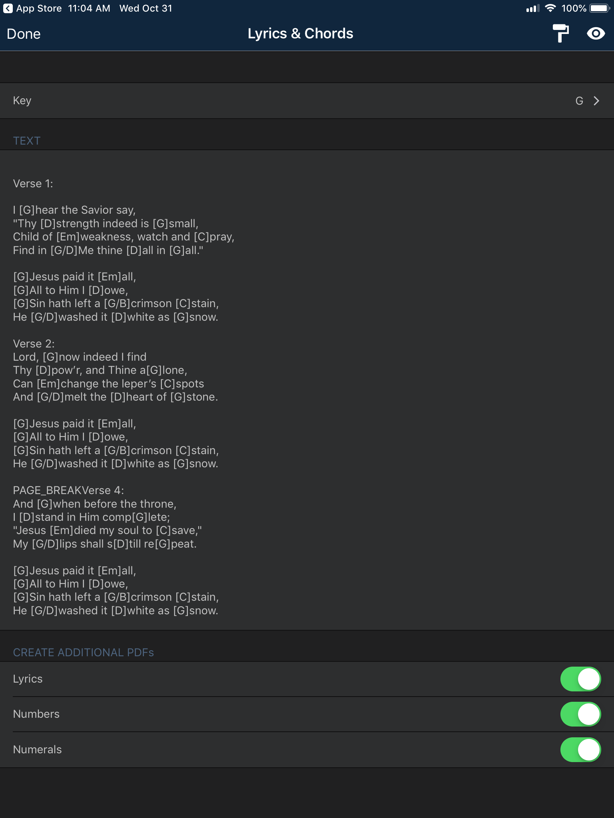Open the paint roller formatting icon
The height and width of the screenshot is (818, 614).
click(560, 33)
